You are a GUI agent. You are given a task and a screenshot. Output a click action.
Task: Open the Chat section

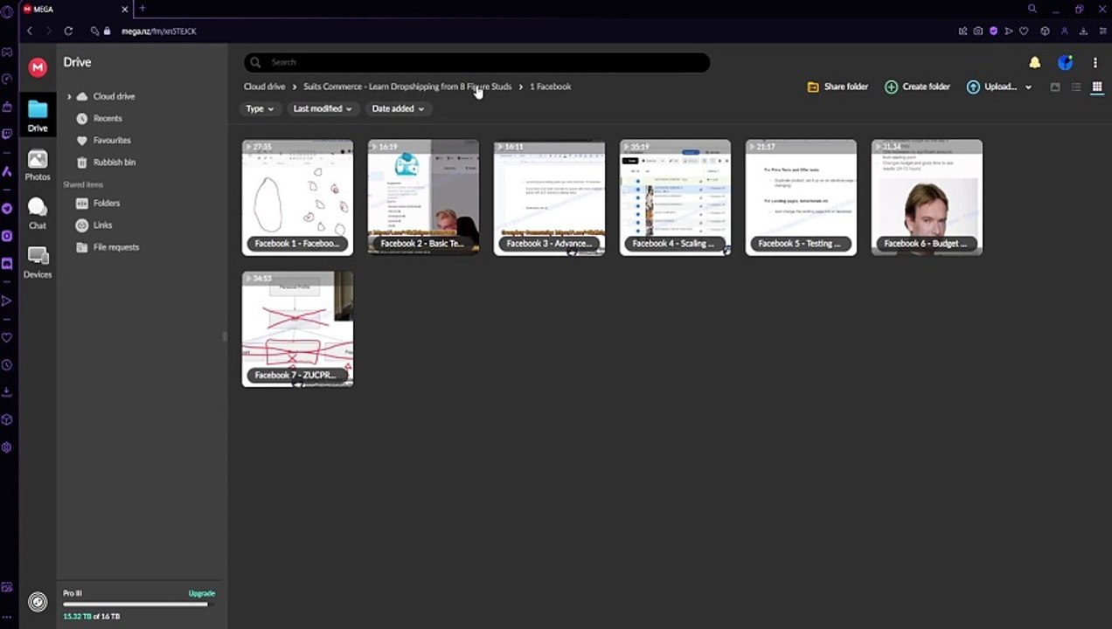pyautogui.click(x=38, y=213)
